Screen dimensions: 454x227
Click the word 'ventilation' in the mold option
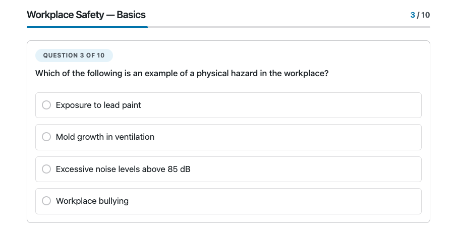(135, 137)
